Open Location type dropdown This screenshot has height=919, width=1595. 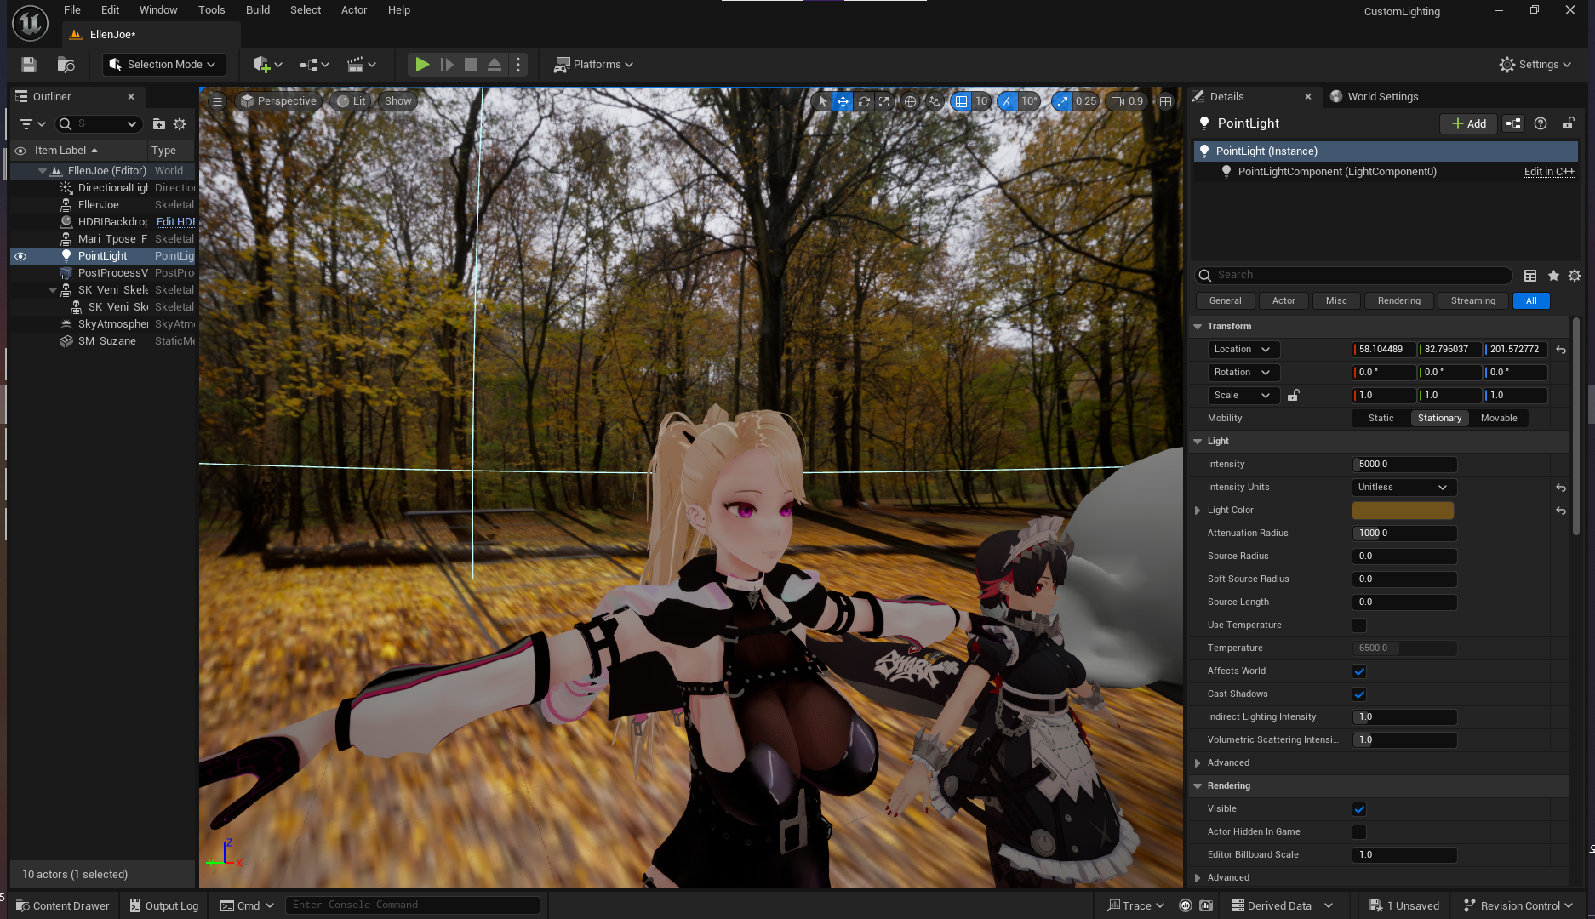(1243, 350)
